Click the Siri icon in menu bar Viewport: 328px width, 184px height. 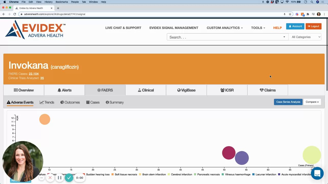tap(318, 2)
